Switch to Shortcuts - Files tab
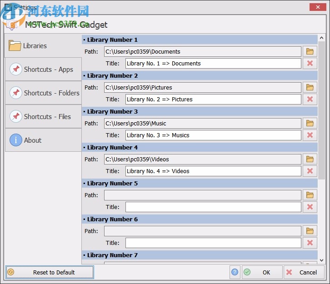 [43, 116]
